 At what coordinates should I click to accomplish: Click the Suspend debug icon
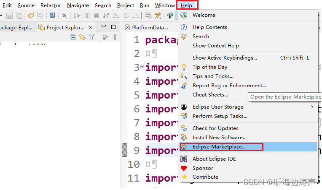click(87, 16)
